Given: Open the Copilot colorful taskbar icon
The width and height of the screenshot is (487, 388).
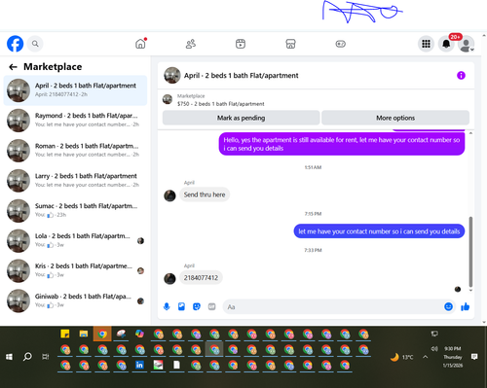Looking at the screenshot, I should 140,334.
